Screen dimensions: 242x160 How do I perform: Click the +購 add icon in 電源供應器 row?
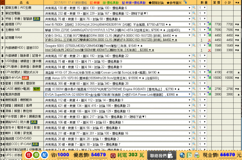[209, 94]
